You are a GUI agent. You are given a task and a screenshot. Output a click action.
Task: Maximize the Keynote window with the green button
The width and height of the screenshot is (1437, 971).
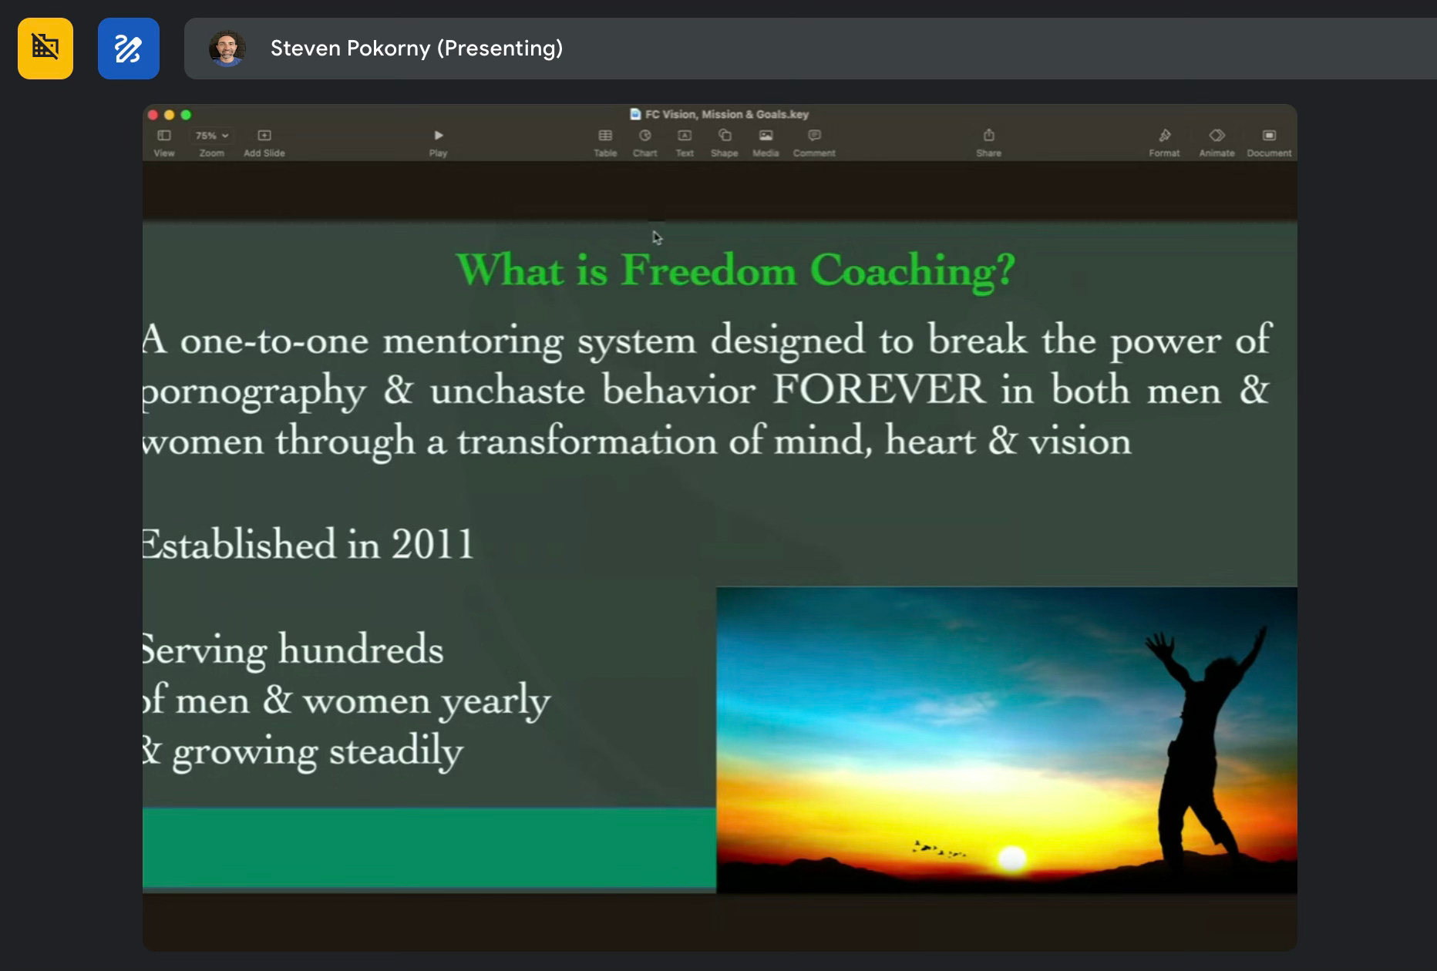[x=186, y=115]
